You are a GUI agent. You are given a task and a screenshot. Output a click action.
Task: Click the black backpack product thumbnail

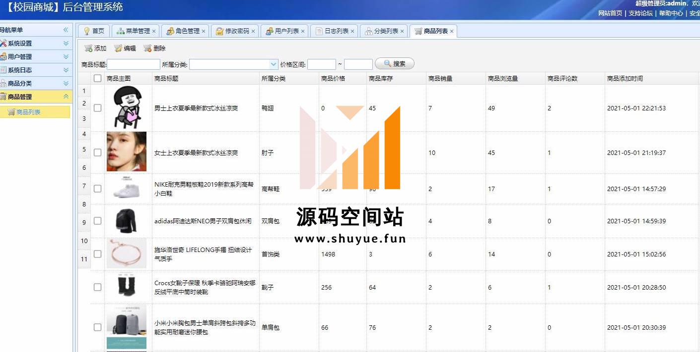(x=126, y=221)
